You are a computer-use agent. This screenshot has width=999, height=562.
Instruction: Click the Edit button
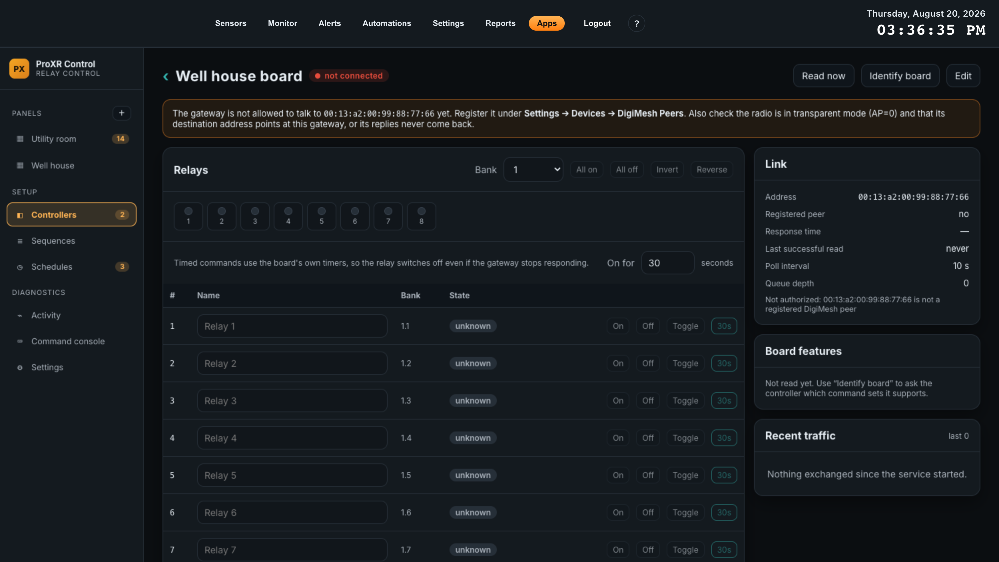[x=963, y=76]
